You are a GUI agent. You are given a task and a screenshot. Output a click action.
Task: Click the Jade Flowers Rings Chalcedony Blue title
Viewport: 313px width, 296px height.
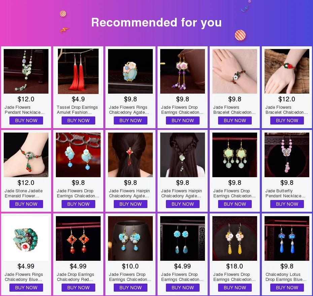pos(24,277)
